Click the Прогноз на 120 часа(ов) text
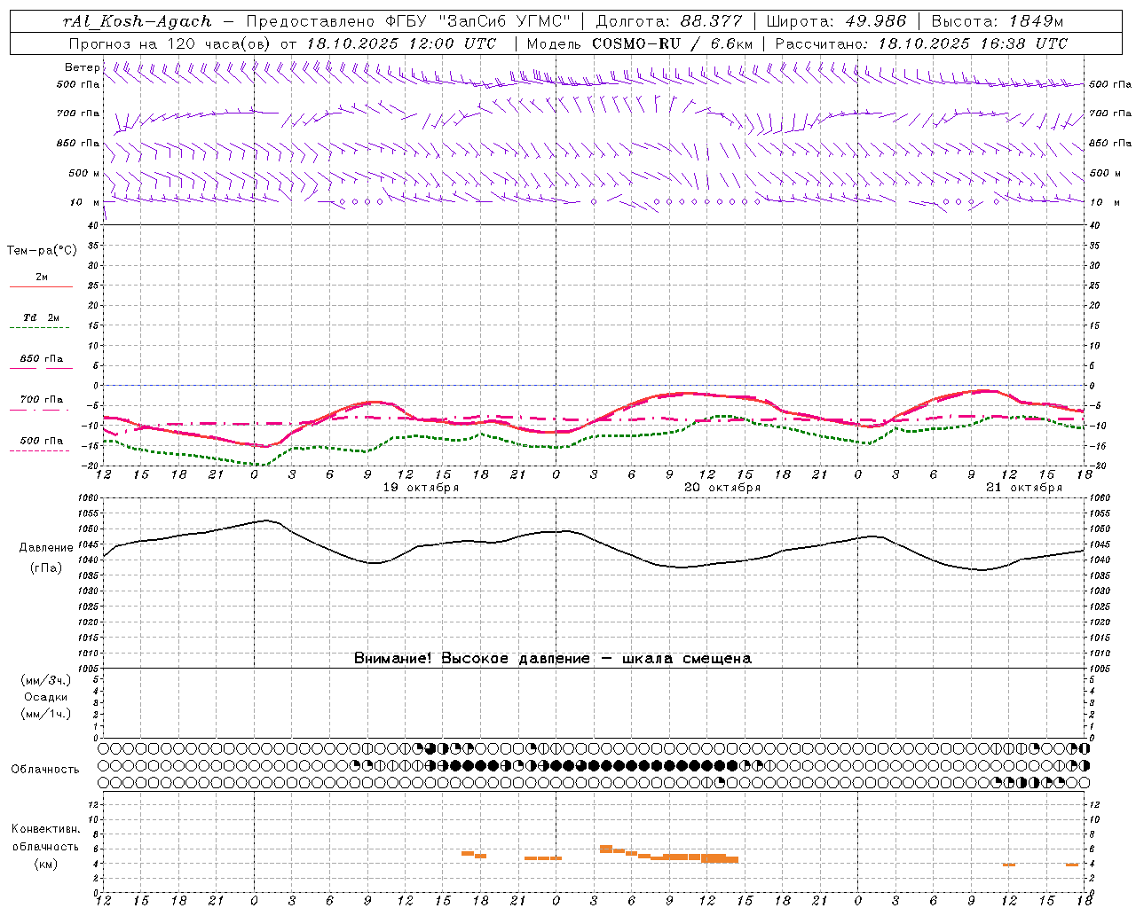This screenshot has height=908, width=1136. tap(170, 43)
